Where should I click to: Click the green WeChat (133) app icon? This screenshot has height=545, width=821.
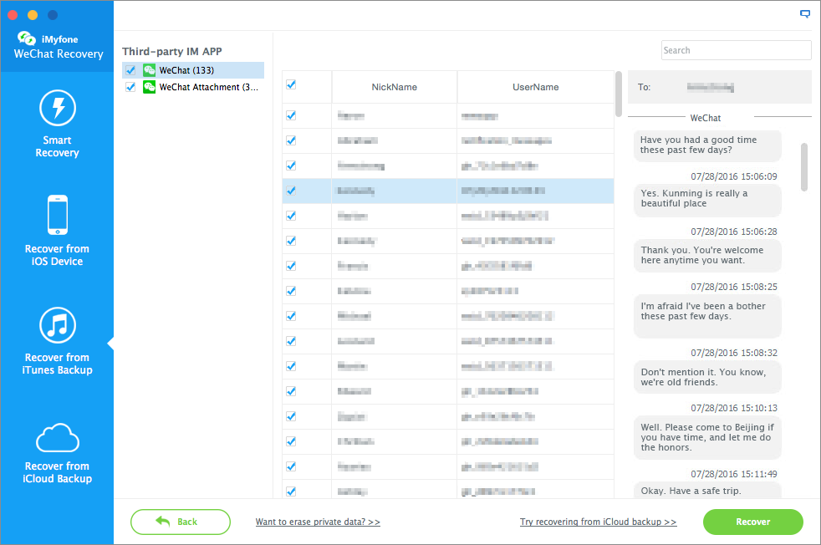(149, 70)
